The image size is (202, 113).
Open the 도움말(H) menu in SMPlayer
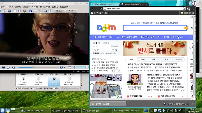tap(64, 7)
